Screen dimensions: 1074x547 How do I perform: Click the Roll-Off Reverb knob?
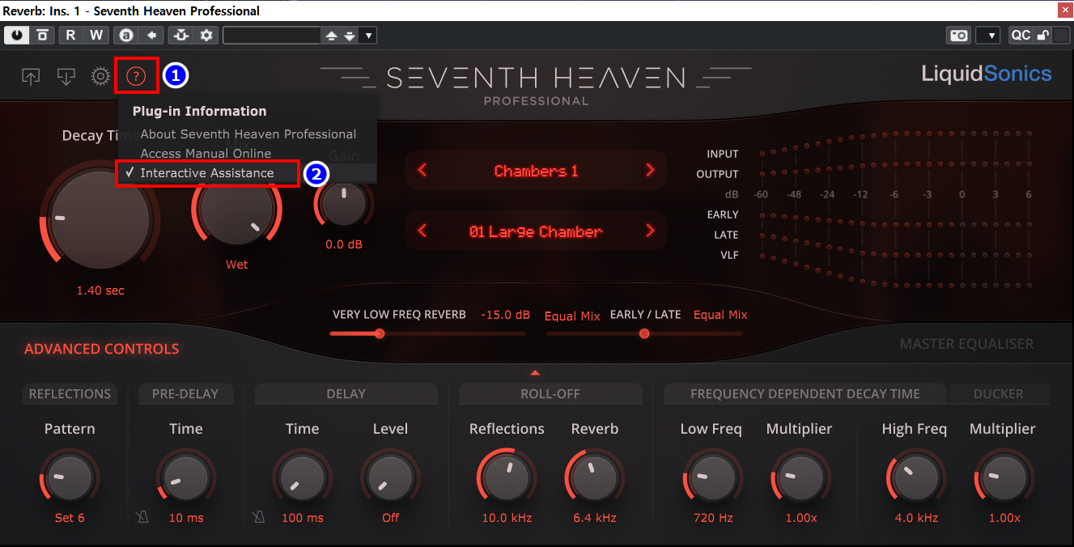[595, 477]
